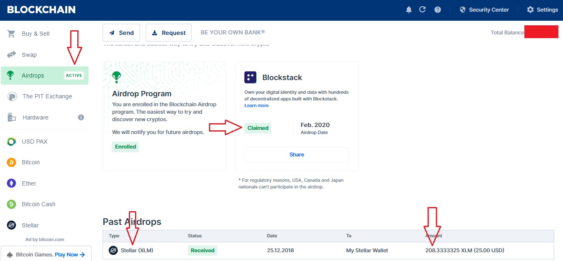Click the date 25.12.2018 cell
The width and height of the screenshot is (563, 261).
(280, 250)
